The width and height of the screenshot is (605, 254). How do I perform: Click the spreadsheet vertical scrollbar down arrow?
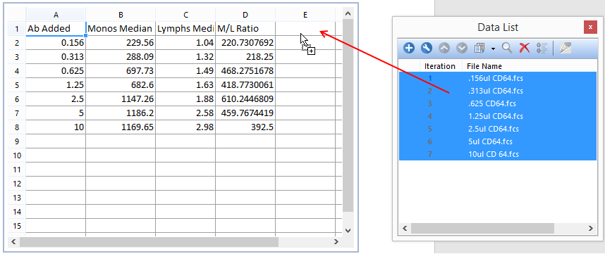point(348,231)
